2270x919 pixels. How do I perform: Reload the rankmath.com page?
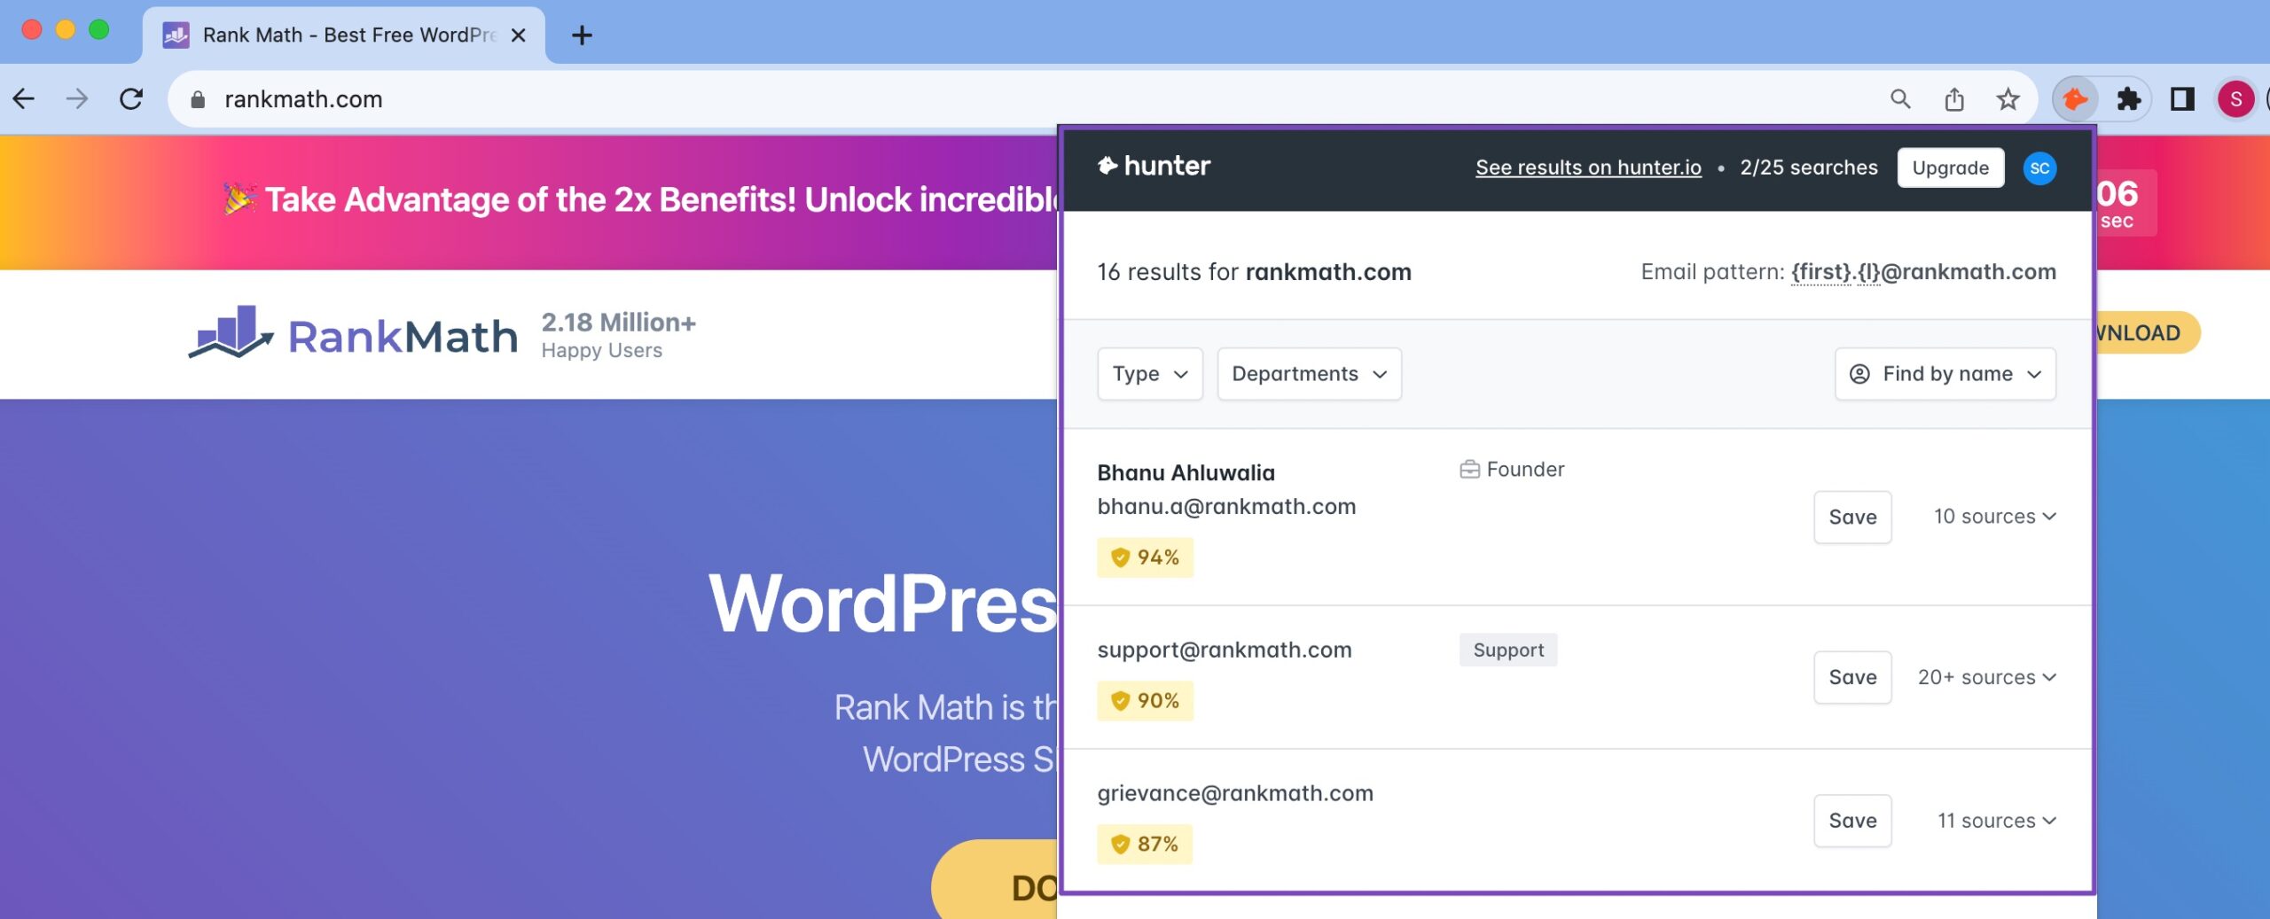tap(131, 98)
